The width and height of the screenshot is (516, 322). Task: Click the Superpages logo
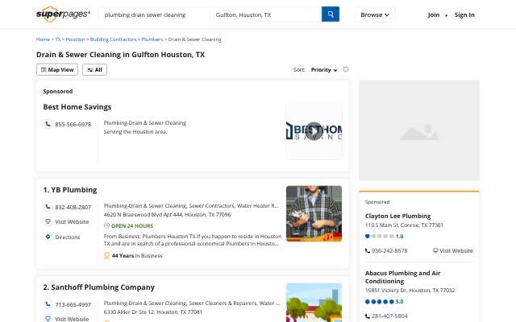pos(63,14)
